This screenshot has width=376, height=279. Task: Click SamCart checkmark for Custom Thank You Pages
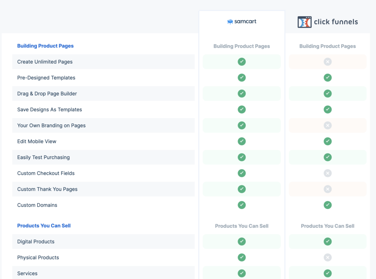click(242, 189)
